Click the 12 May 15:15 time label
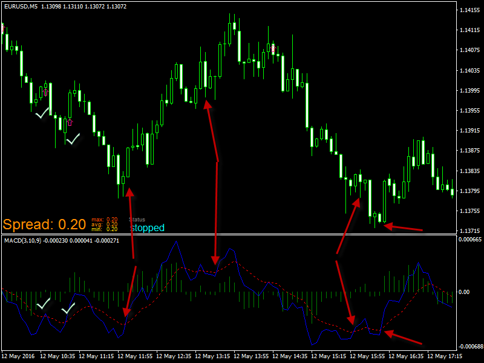The image size is (484, 363). [329, 356]
